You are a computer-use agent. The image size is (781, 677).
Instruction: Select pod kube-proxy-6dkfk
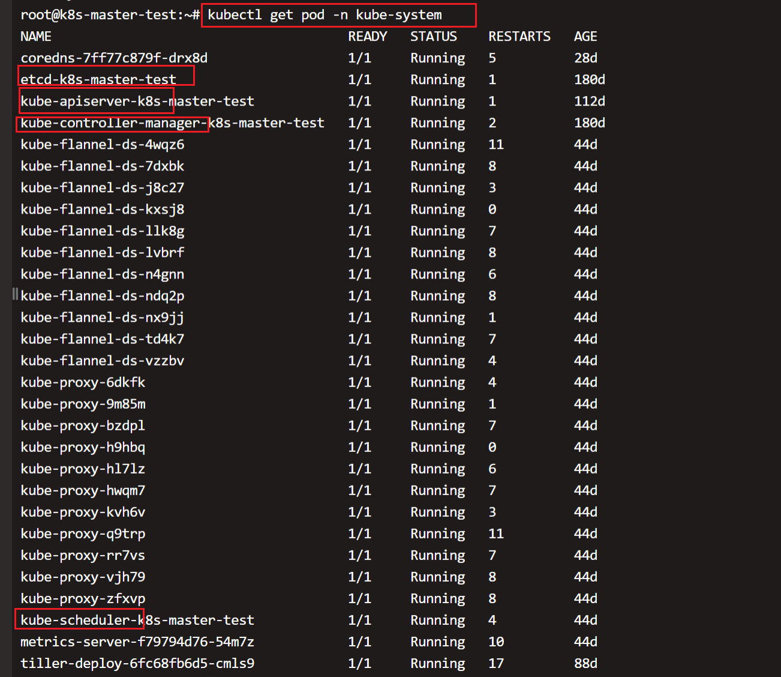[83, 382]
